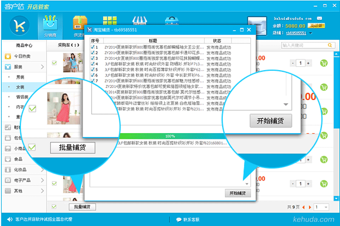Click main list scrollbar up arrow
The height and width of the screenshot is (226, 340).
tap(336, 53)
